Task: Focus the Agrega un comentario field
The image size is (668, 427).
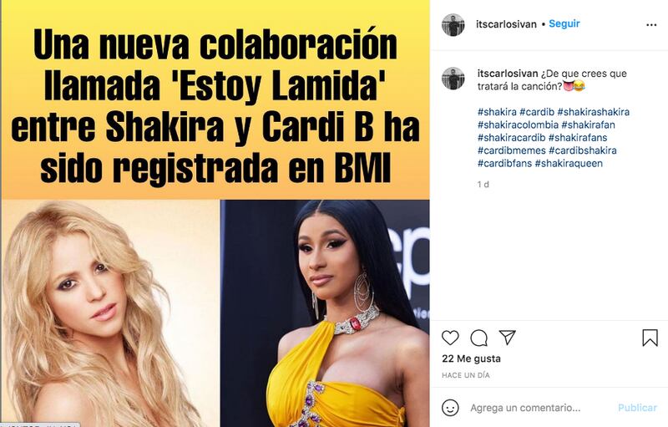Action: click(x=541, y=408)
